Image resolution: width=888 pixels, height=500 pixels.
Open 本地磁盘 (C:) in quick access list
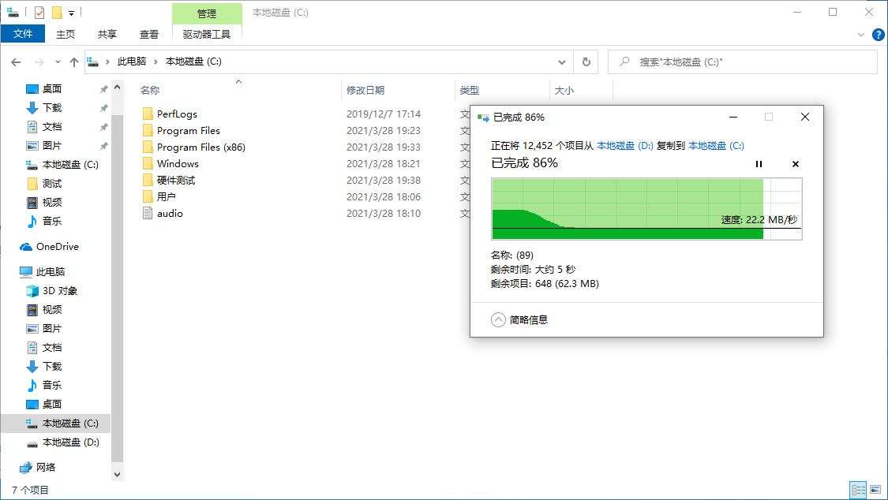click(x=69, y=165)
